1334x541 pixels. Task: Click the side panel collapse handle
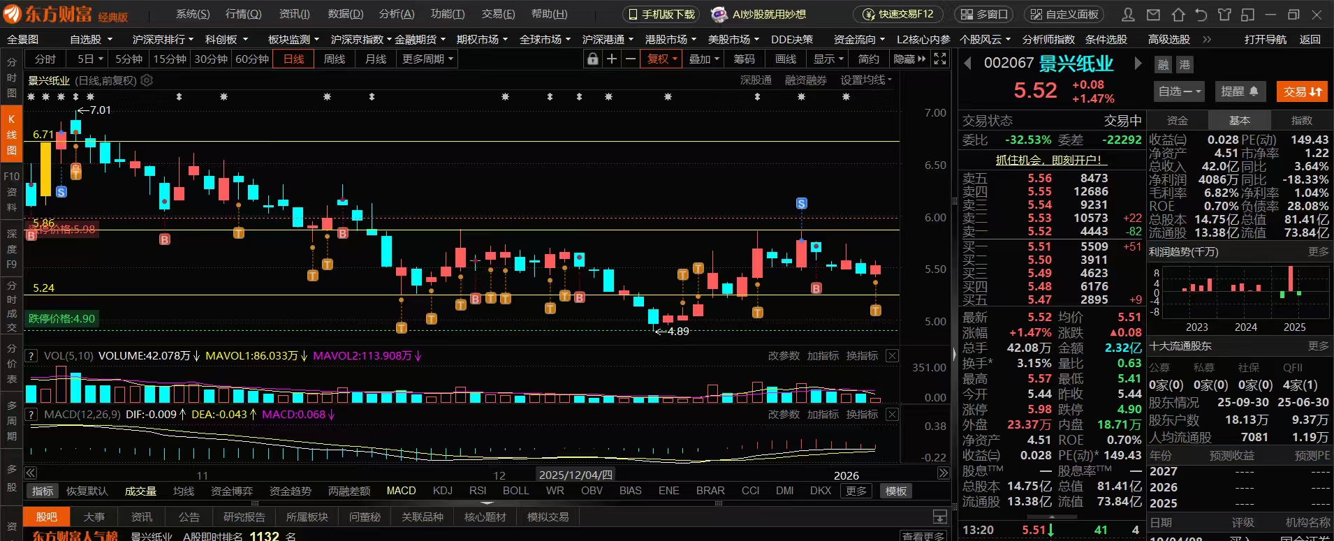[x=954, y=355]
